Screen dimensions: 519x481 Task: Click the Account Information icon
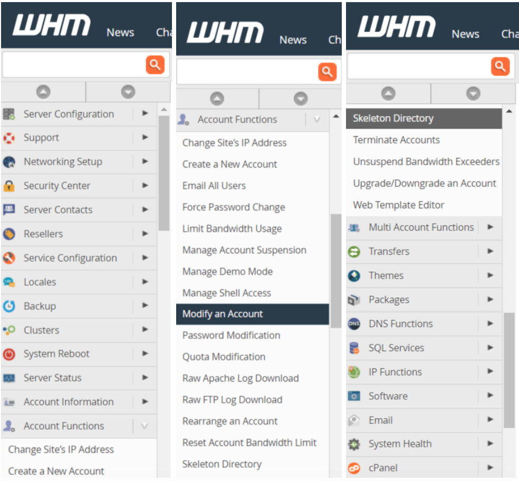(x=9, y=402)
